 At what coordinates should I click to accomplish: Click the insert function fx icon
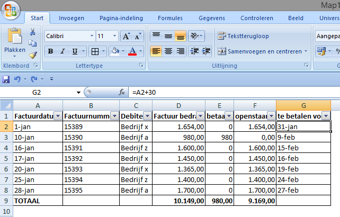coord(122,93)
